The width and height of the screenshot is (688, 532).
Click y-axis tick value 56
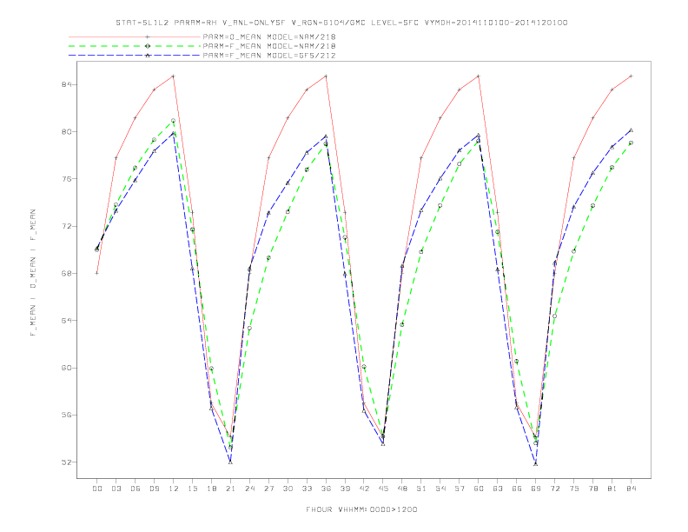coord(67,415)
